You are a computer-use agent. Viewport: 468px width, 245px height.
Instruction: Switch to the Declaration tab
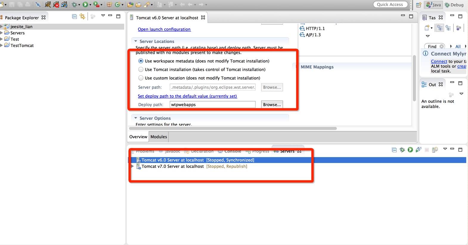199,151
